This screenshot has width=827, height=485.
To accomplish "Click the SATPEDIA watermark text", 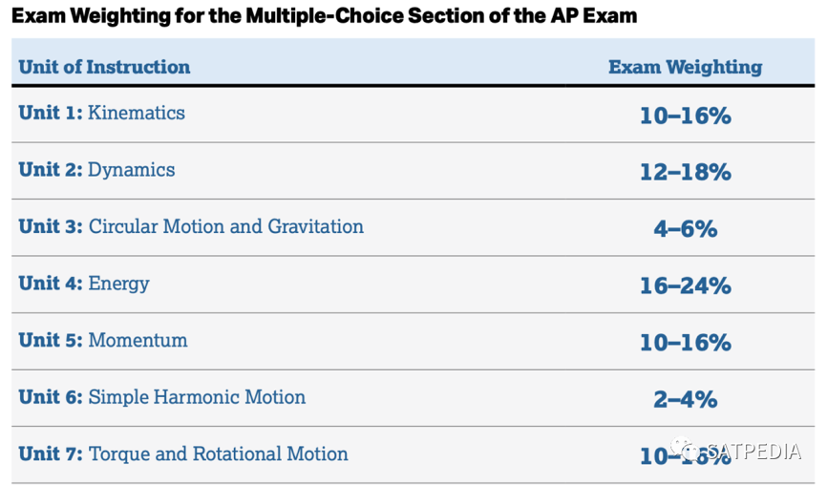I will coord(753,452).
